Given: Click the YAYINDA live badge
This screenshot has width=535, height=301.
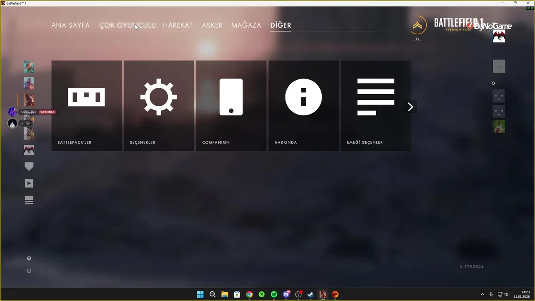Looking at the screenshot, I should click(x=47, y=112).
